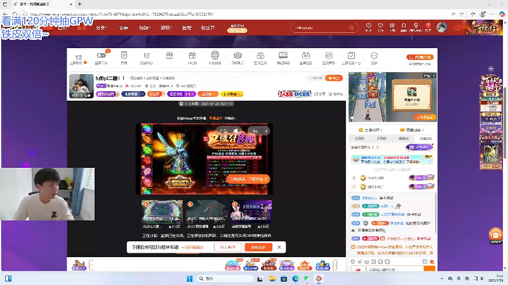The height and width of the screenshot is (285, 508).
Task: Open the more options ellipsis icon
Action: [x=374, y=56]
